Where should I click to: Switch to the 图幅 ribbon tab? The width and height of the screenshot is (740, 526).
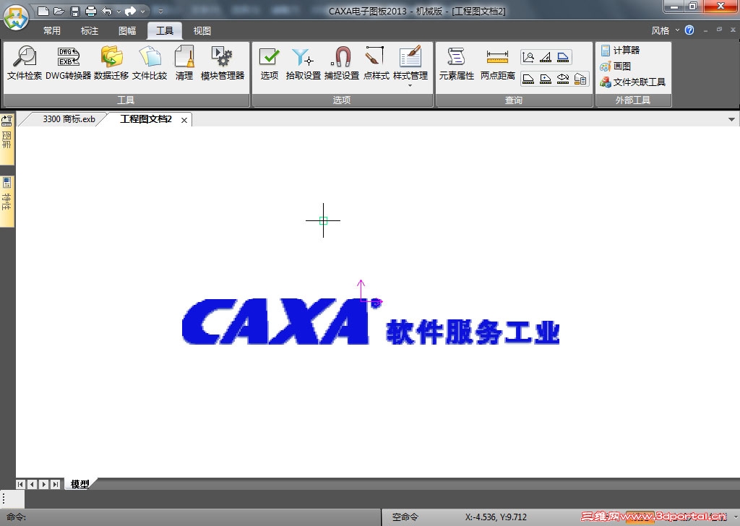coord(127,30)
